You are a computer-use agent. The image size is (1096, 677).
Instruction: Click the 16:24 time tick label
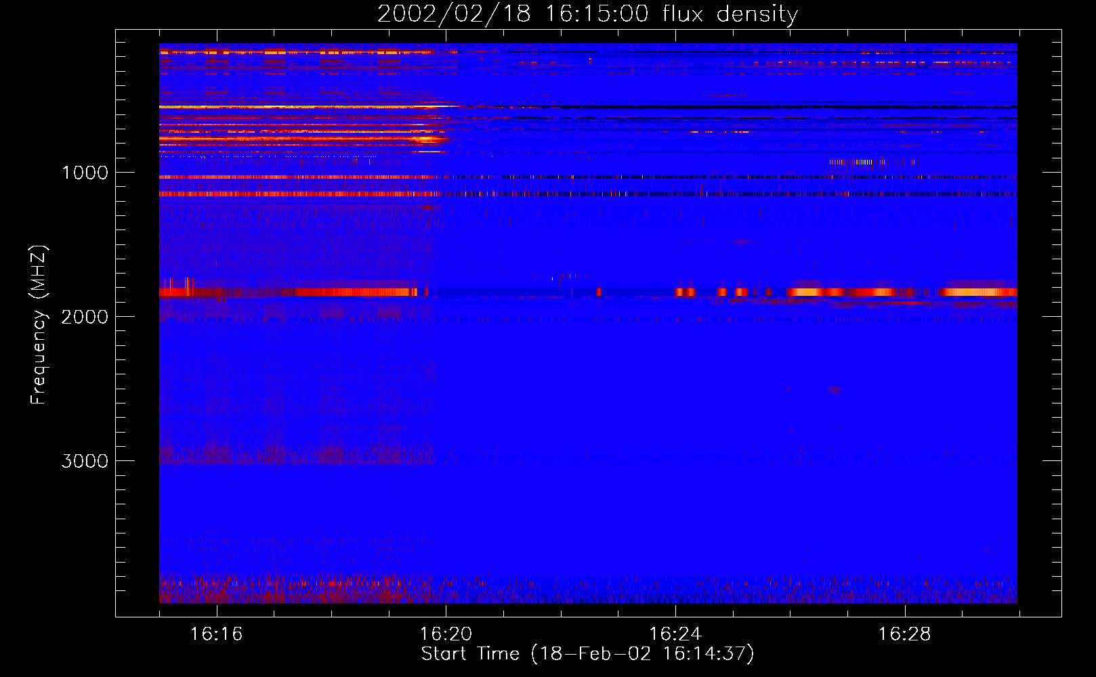pos(675,634)
